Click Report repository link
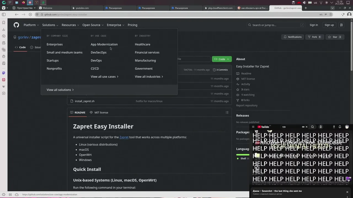The image size is (353, 198). tap(247, 105)
